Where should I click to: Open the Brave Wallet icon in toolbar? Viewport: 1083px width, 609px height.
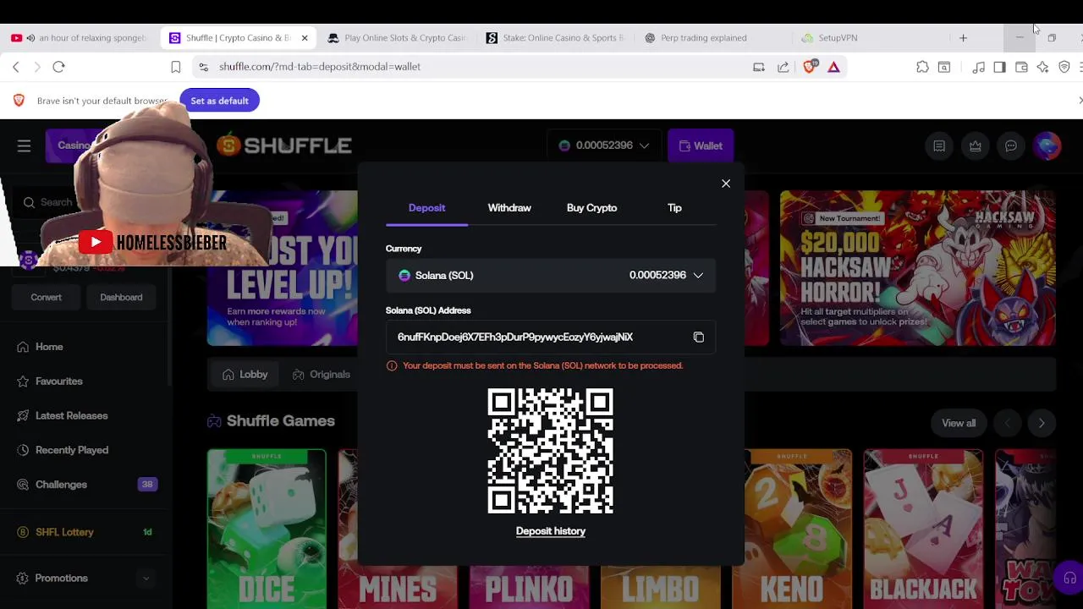(x=1021, y=67)
